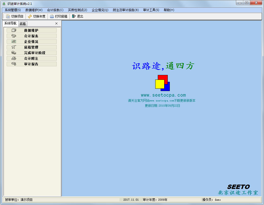
Task: Click the app icon in the title bar
Action: click(4, 4)
